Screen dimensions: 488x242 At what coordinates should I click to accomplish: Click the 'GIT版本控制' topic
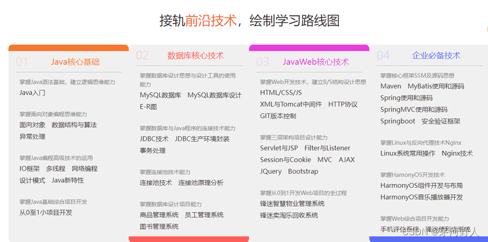[x=278, y=116]
